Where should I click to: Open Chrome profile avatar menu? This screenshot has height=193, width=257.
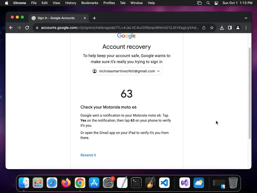(238, 28)
